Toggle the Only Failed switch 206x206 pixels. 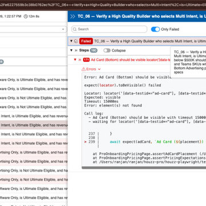click(155, 29)
